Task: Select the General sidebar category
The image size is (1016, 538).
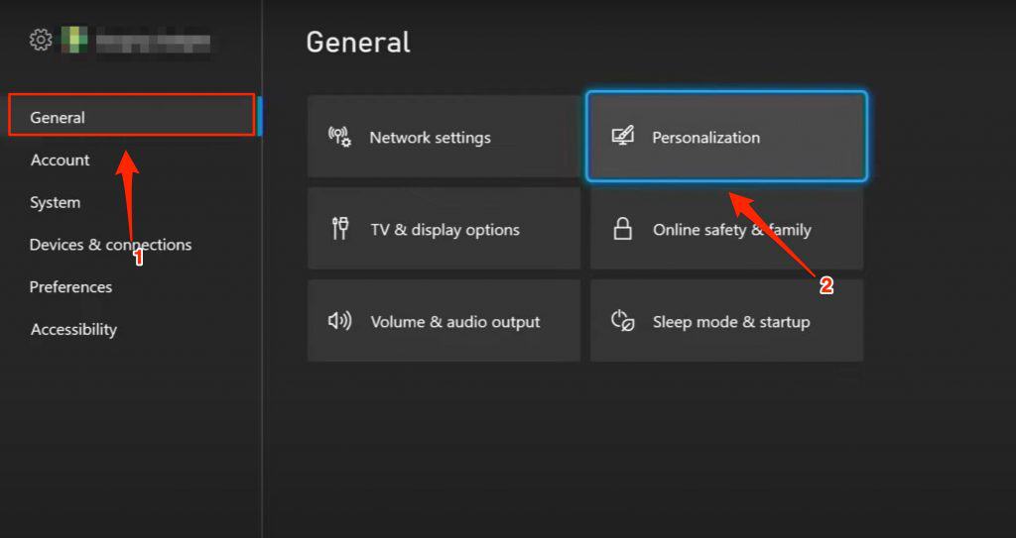Action: tap(132, 115)
